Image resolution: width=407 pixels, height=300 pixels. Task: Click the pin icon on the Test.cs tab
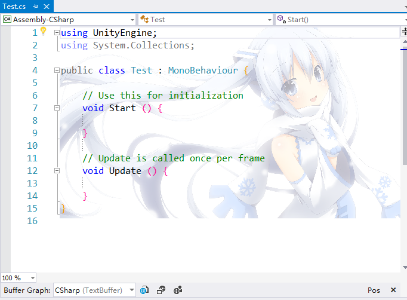tap(36, 7)
